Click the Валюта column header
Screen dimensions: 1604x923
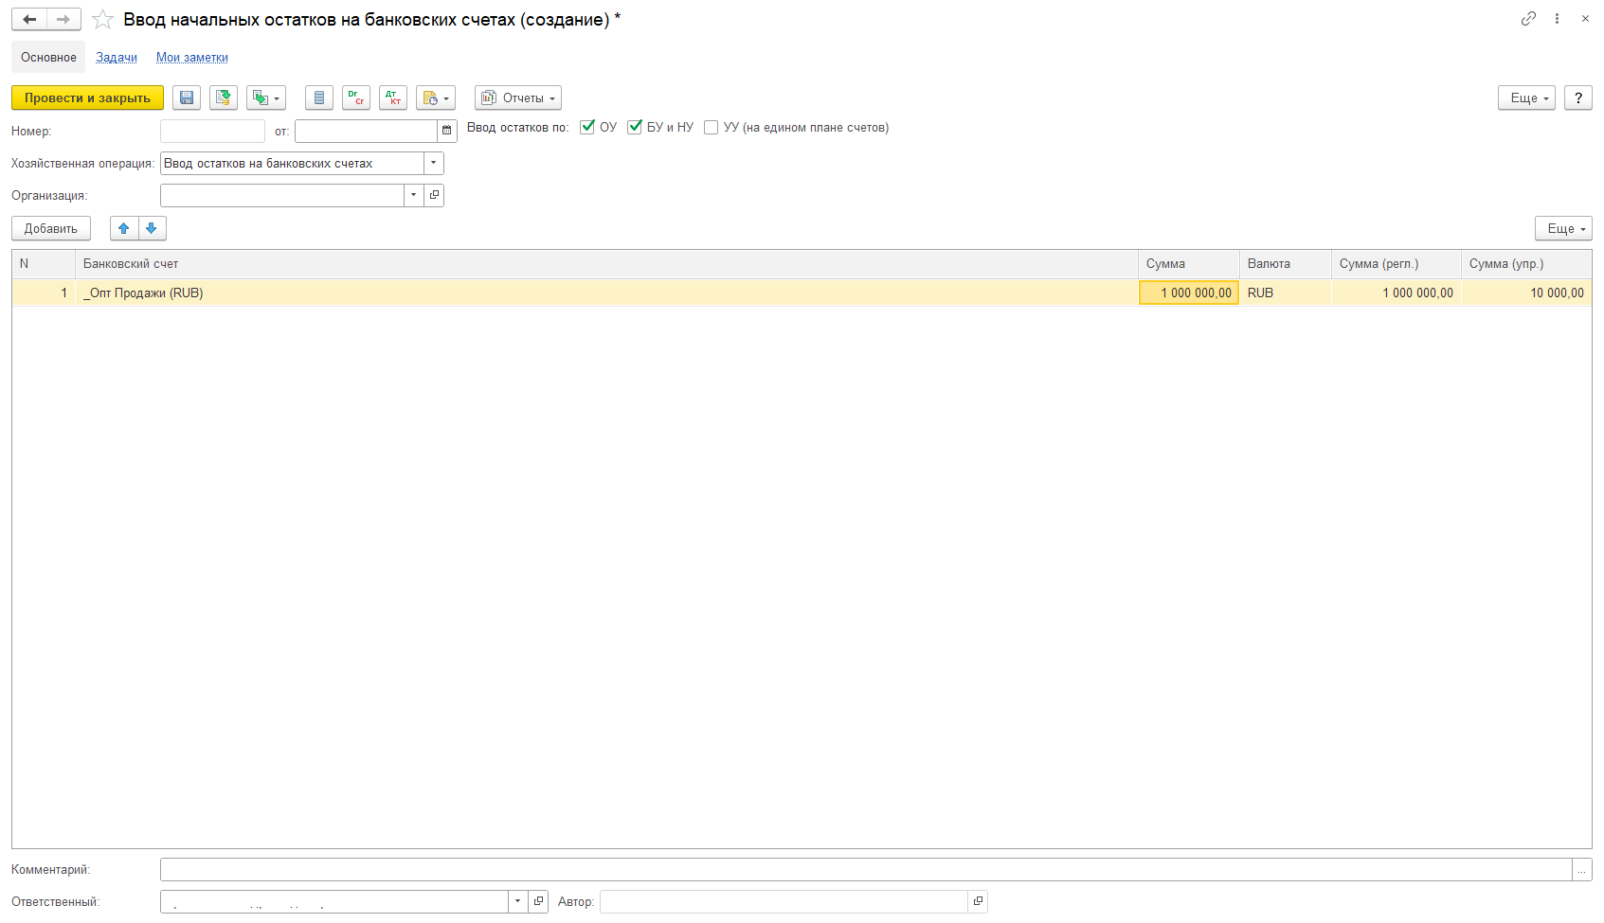1286,264
